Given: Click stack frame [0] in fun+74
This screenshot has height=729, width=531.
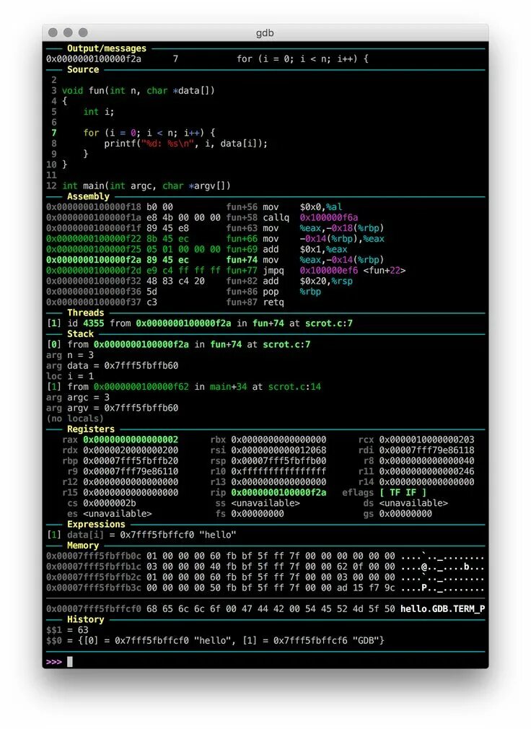Looking at the screenshot, I should (x=178, y=344).
